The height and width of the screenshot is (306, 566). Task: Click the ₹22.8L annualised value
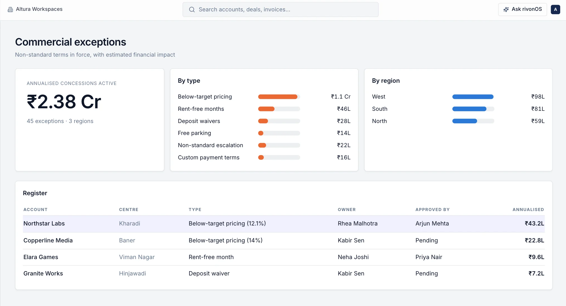click(x=534, y=240)
